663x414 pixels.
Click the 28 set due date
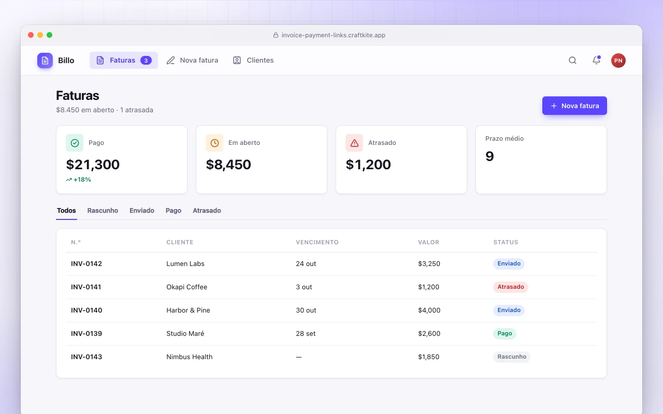[x=306, y=334]
